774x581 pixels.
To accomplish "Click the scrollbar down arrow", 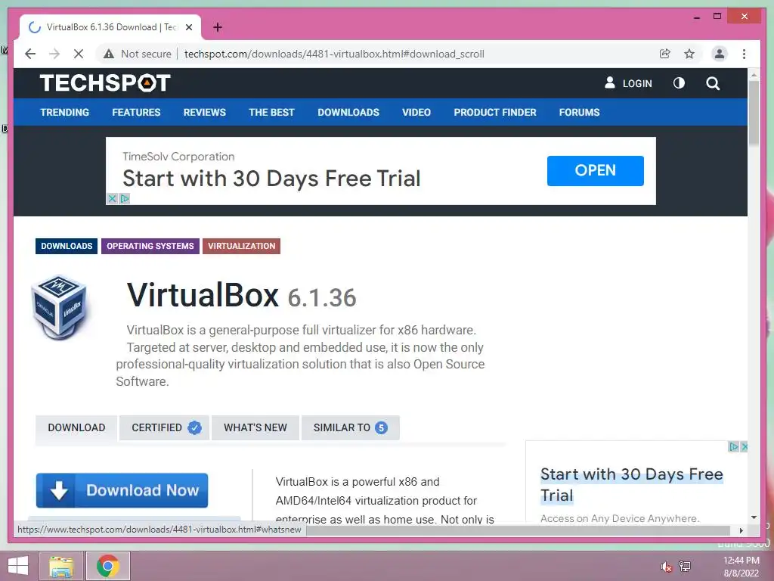I will tap(754, 517).
